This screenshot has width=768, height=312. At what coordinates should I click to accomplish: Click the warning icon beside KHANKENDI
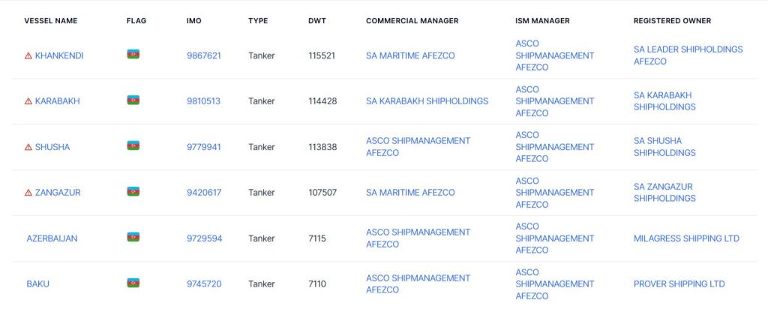(x=28, y=55)
